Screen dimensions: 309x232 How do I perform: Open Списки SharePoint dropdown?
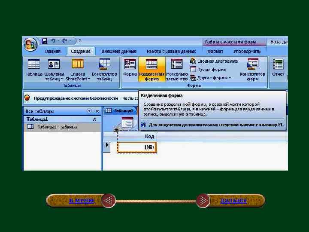[x=78, y=70]
